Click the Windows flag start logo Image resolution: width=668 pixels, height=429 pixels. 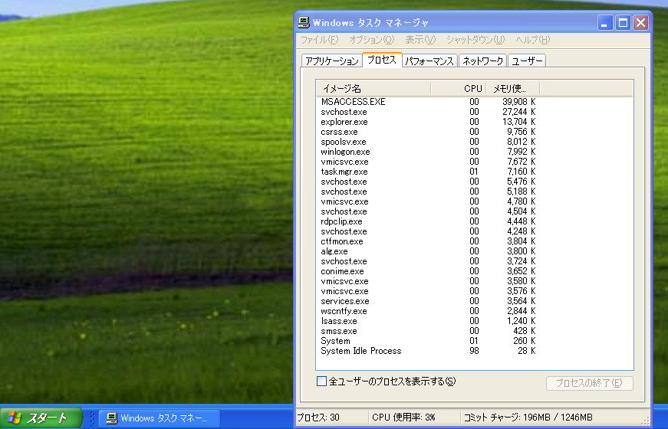tap(14, 418)
